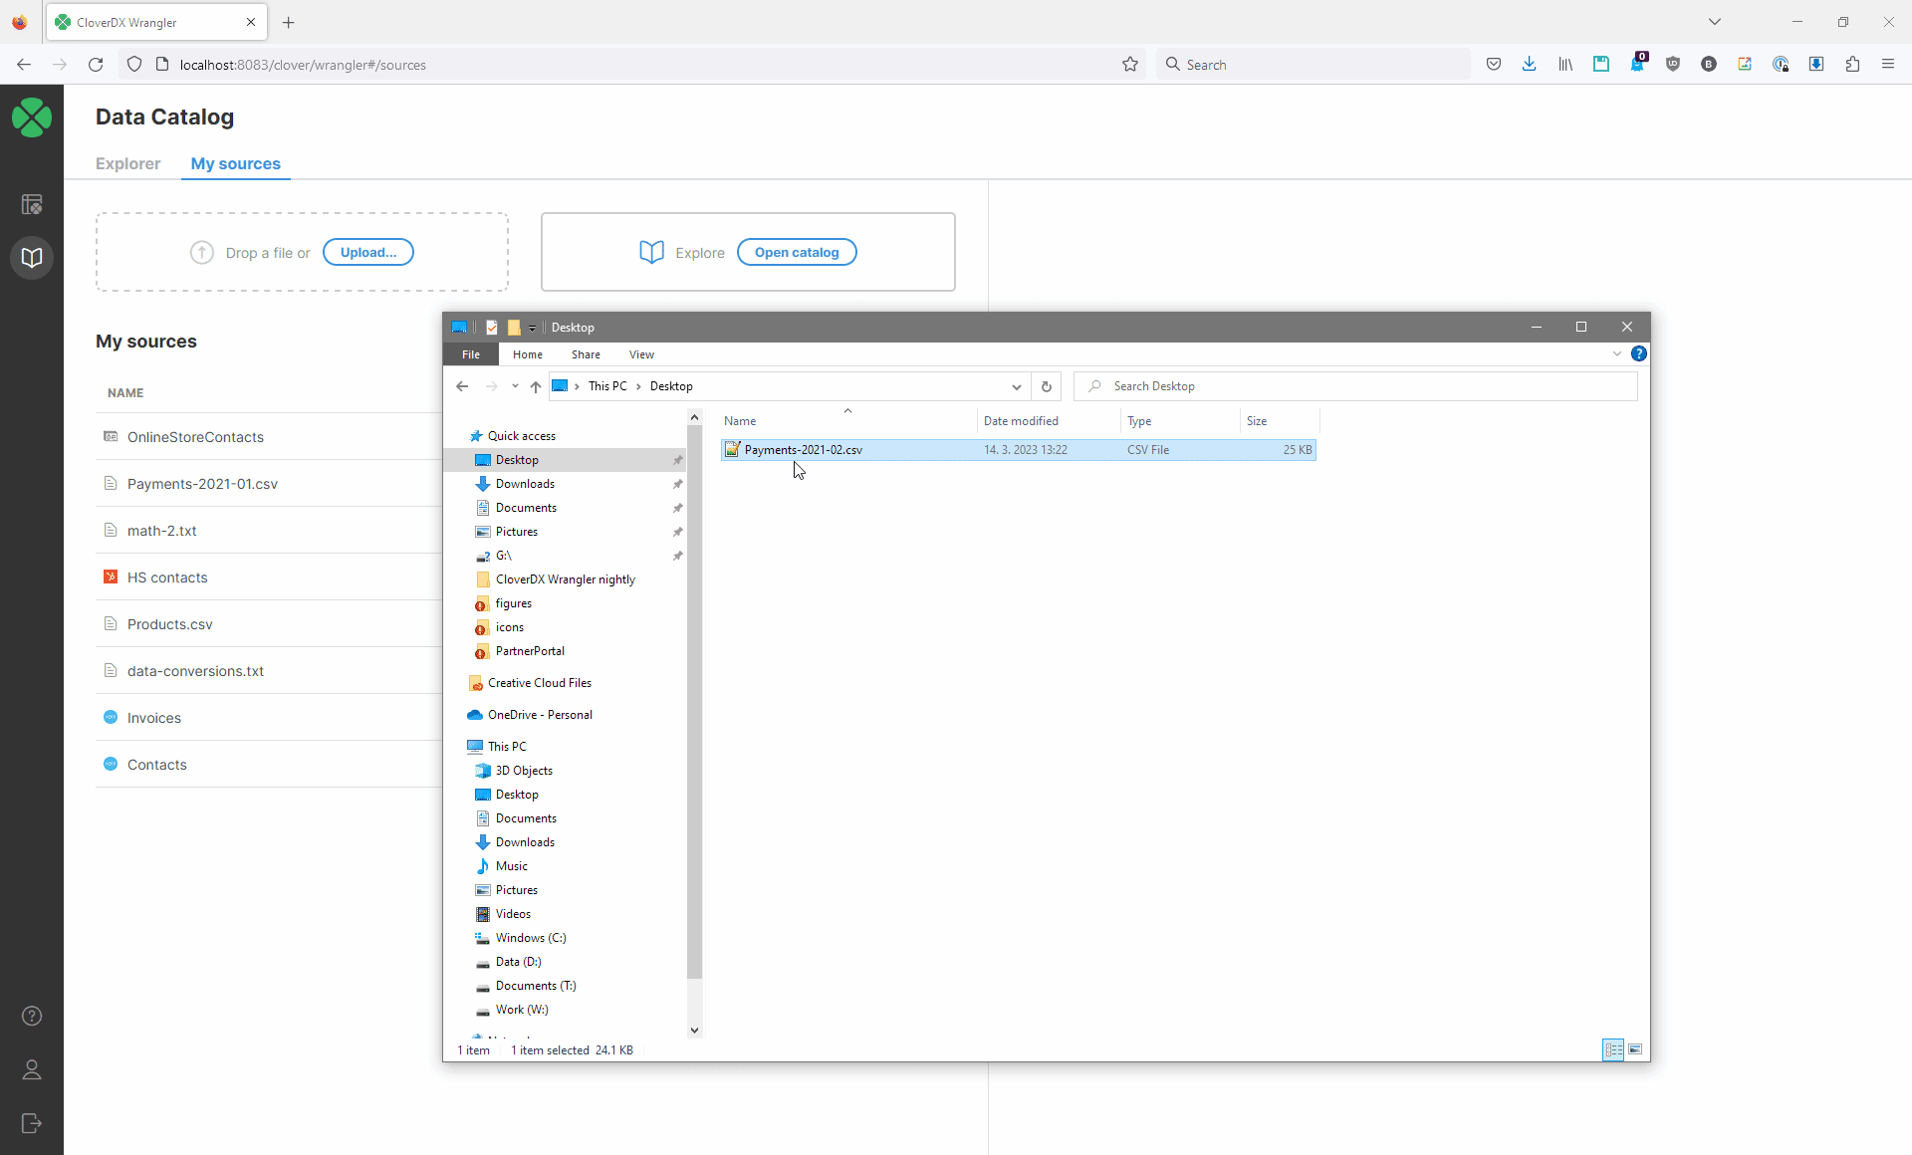This screenshot has width=1912, height=1155.
Task: Open the Explorer address bar history dropdown
Action: point(1017,386)
